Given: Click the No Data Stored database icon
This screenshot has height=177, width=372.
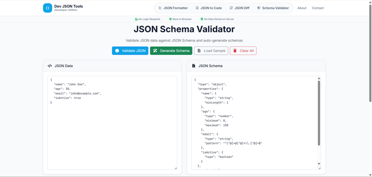Looking at the screenshot, I should coord(202,19).
